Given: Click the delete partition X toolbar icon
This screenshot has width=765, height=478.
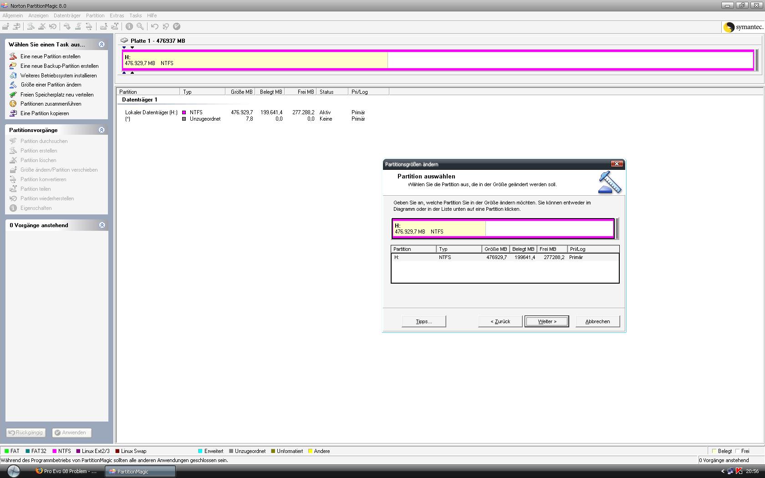Looking at the screenshot, I should click(41, 26).
